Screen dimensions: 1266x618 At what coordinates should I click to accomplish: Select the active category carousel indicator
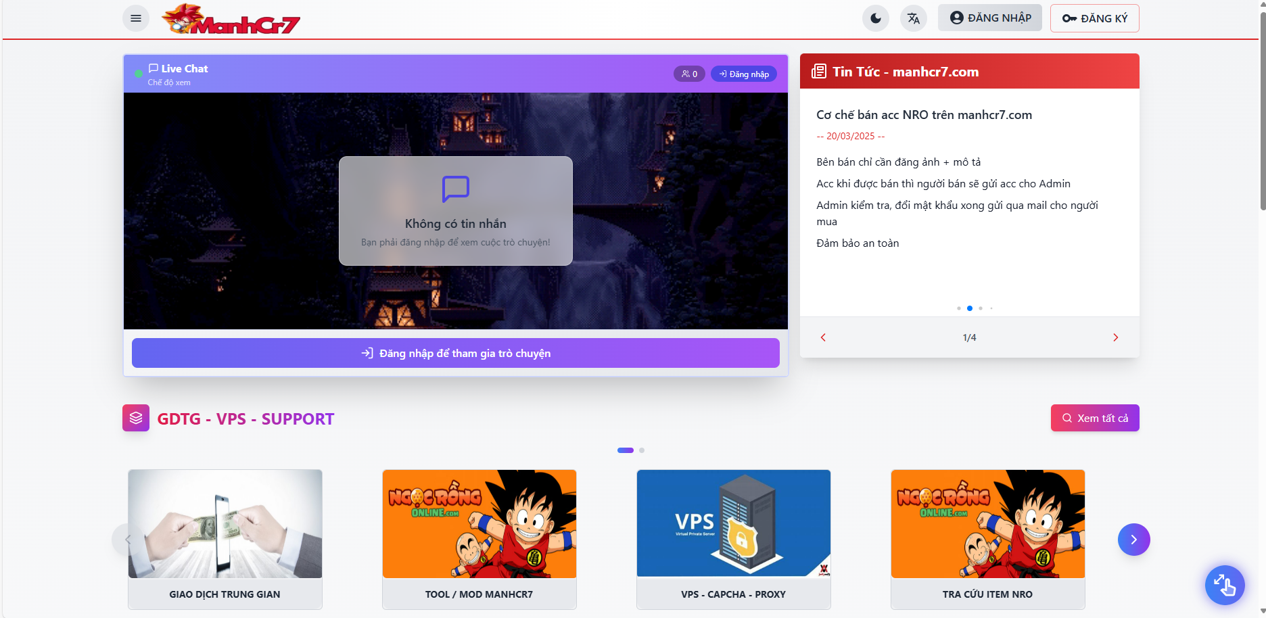point(626,450)
